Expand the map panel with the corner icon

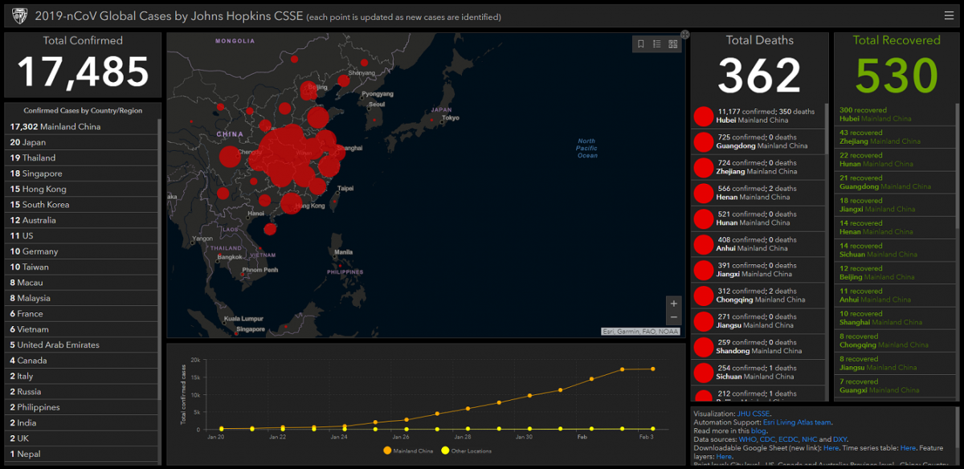(x=685, y=35)
